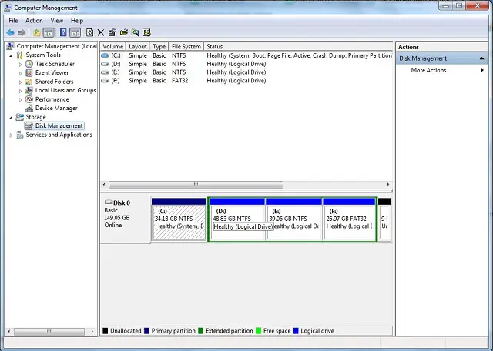
Task: Expand the Task Scheduler node arrow
Action: (21, 64)
